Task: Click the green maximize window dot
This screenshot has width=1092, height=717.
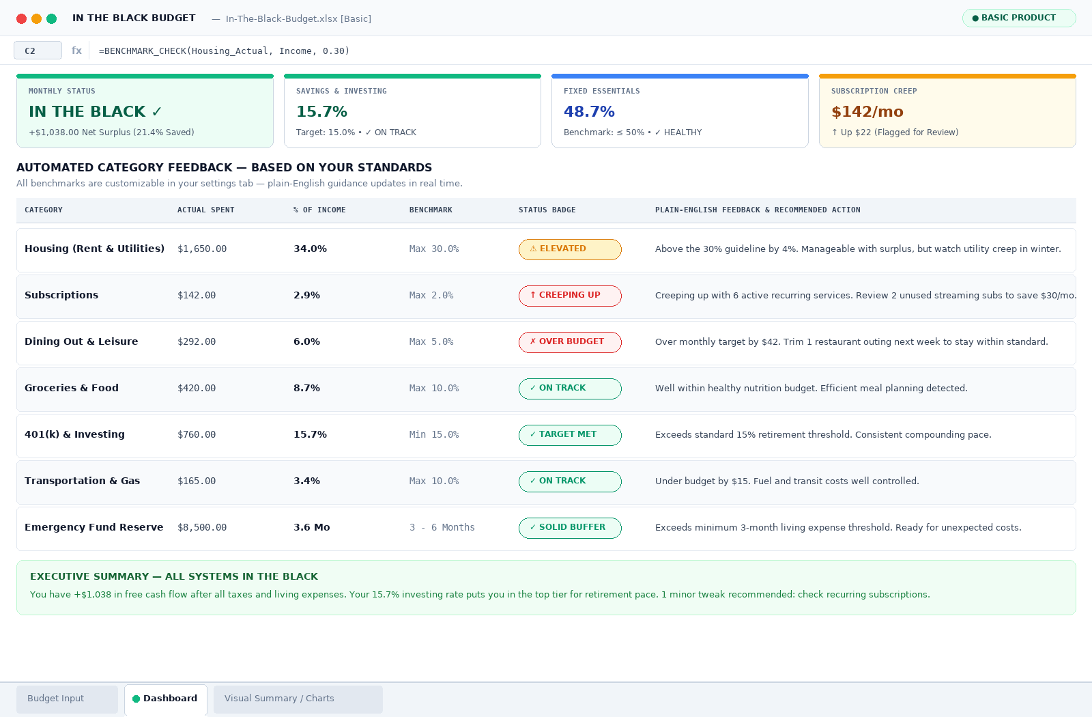Action: click(51, 18)
